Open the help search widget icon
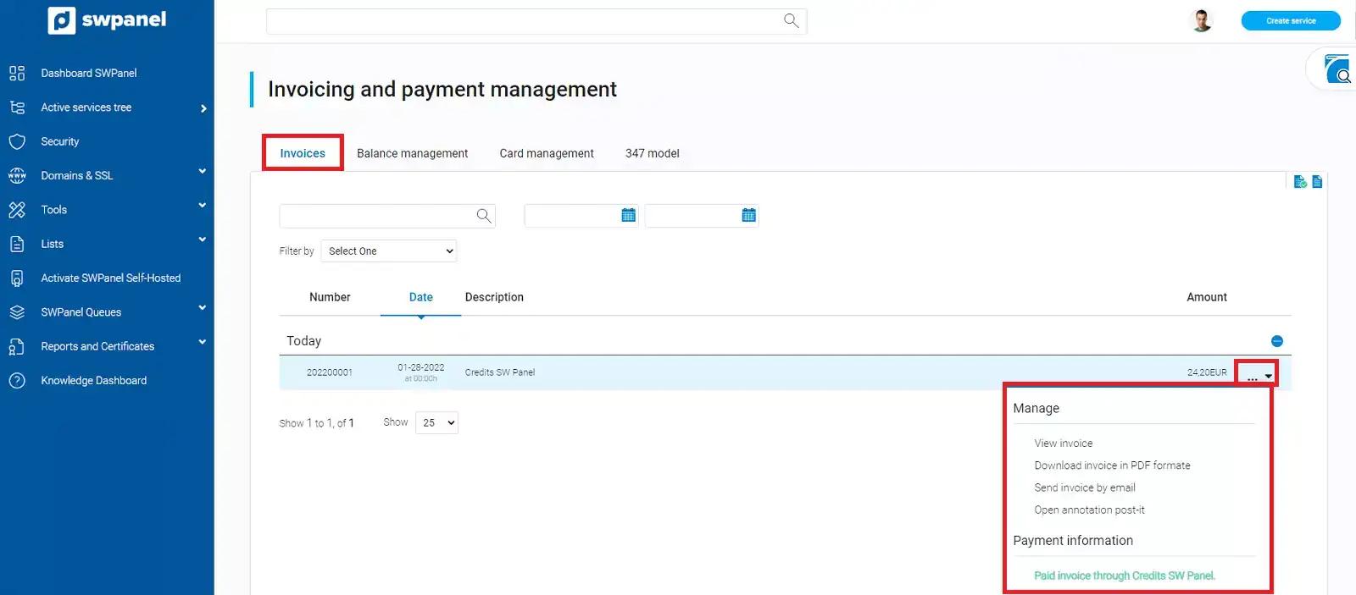Image resolution: width=1356 pixels, height=595 pixels. click(x=1337, y=69)
